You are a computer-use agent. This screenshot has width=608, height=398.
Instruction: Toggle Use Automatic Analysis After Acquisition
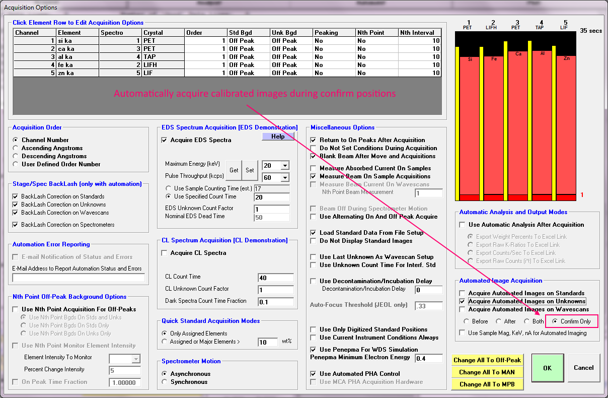[462, 225]
